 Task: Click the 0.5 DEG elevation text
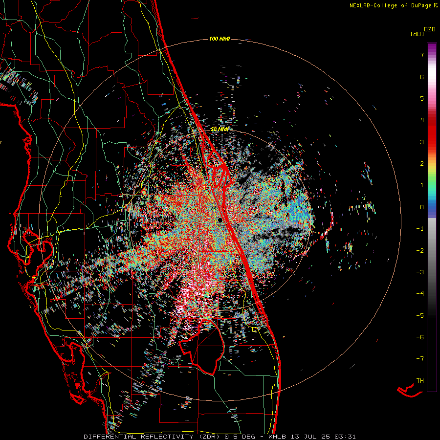(240, 437)
